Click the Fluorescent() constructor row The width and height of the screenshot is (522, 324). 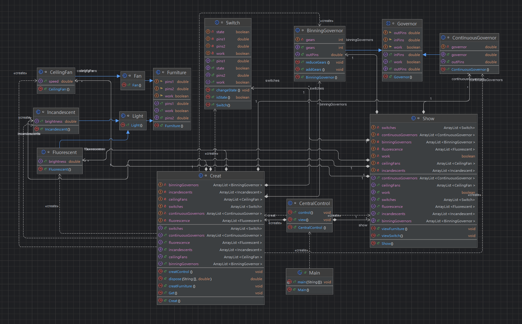[x=60, y=169]
